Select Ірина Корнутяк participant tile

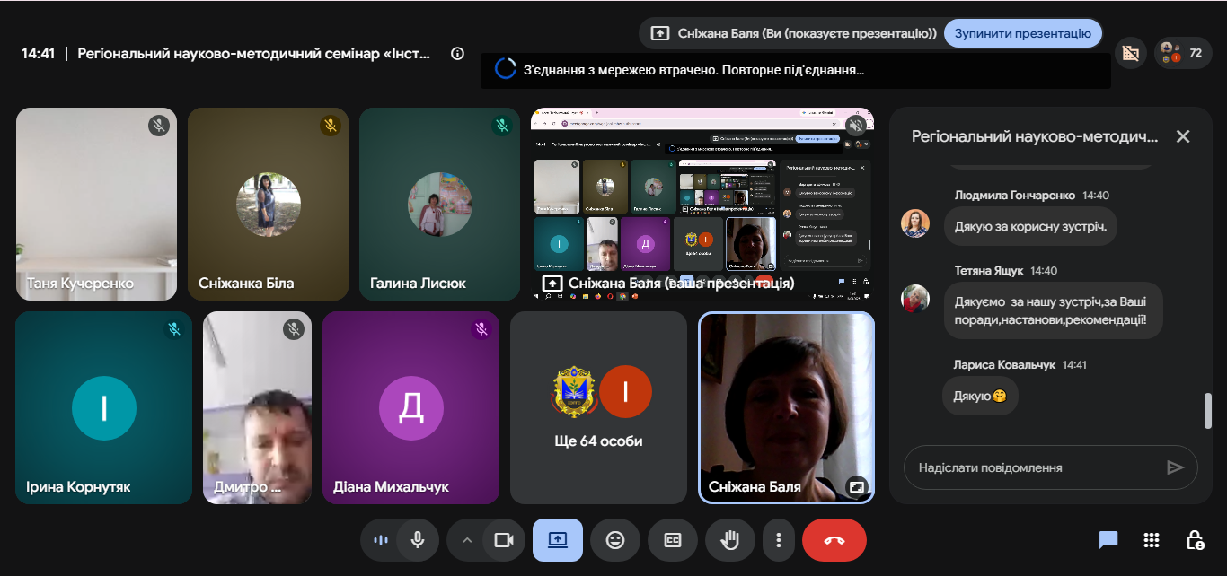click(x=104, y=407)
